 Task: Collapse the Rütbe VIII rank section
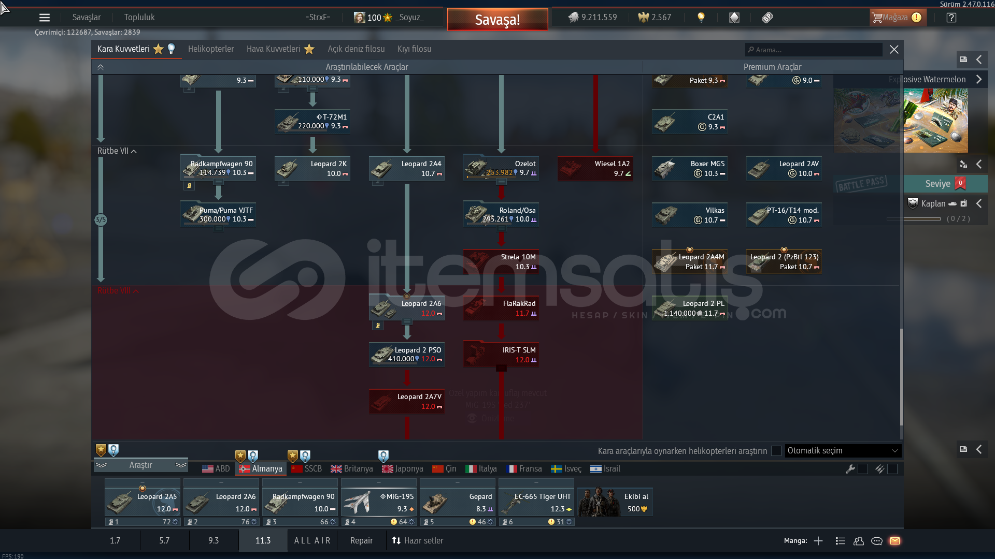click(118, 290)
